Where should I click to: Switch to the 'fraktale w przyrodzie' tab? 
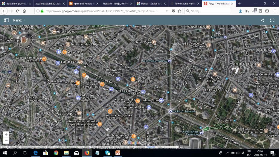click(x=16, y=3)
